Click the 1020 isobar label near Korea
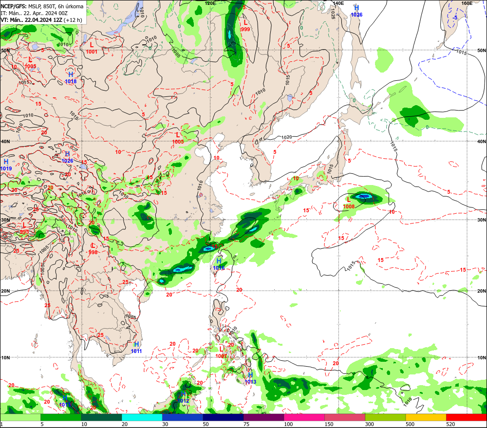 point(286,137)
